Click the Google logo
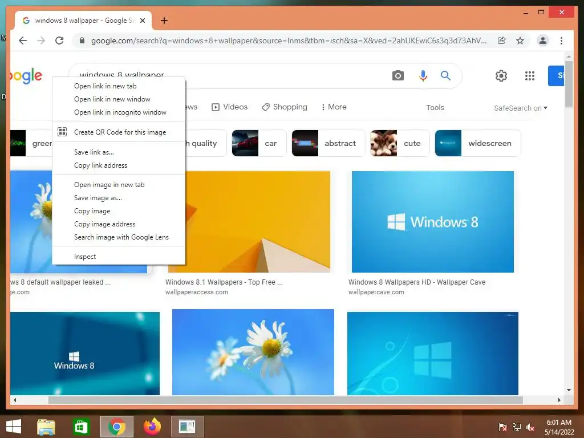This screenshot has height=438, width=584. point(26,76)
